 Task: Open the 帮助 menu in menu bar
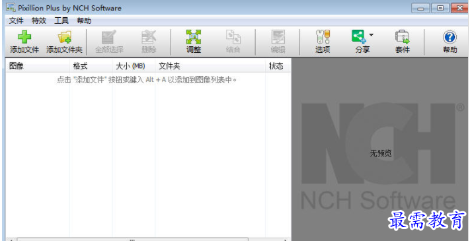84,20
